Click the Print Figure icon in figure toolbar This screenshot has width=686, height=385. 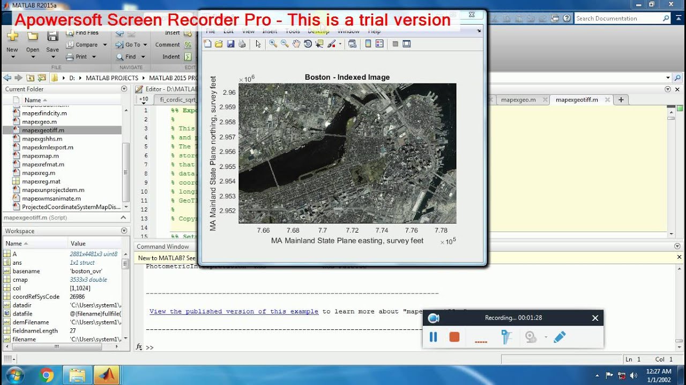coord(242,44)
